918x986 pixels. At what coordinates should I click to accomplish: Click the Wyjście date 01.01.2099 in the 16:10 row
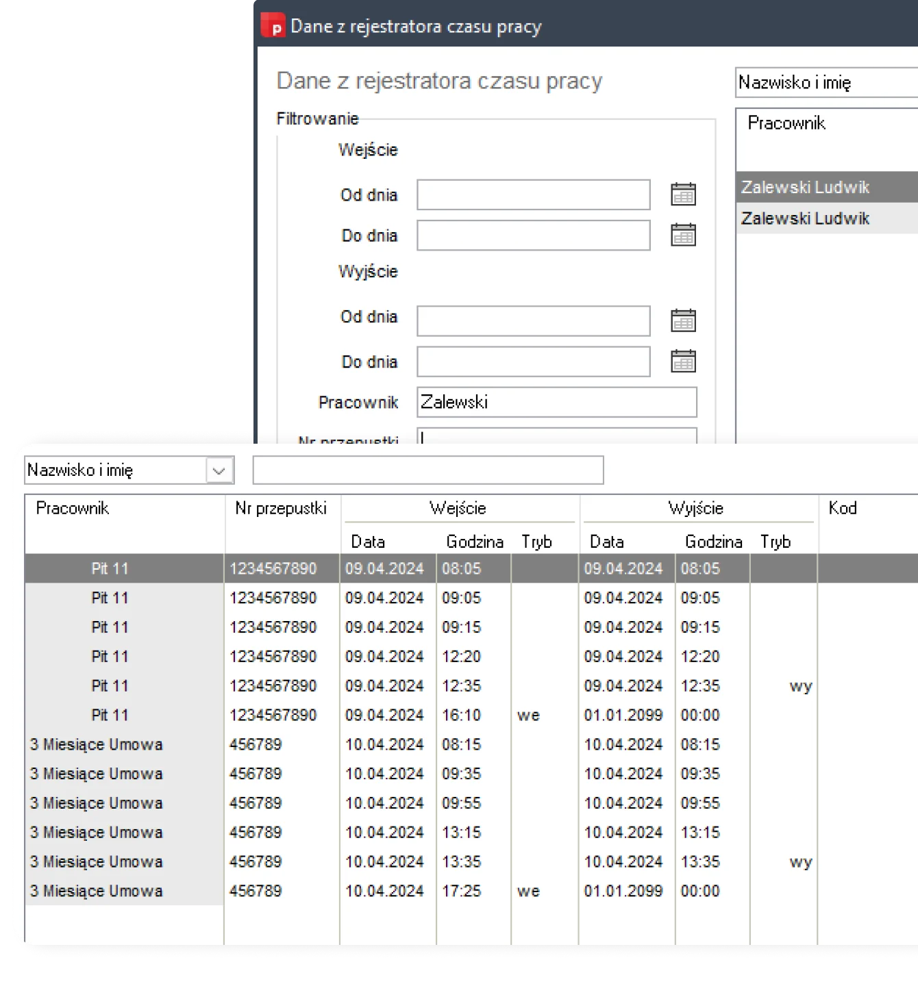coord(623,716)
